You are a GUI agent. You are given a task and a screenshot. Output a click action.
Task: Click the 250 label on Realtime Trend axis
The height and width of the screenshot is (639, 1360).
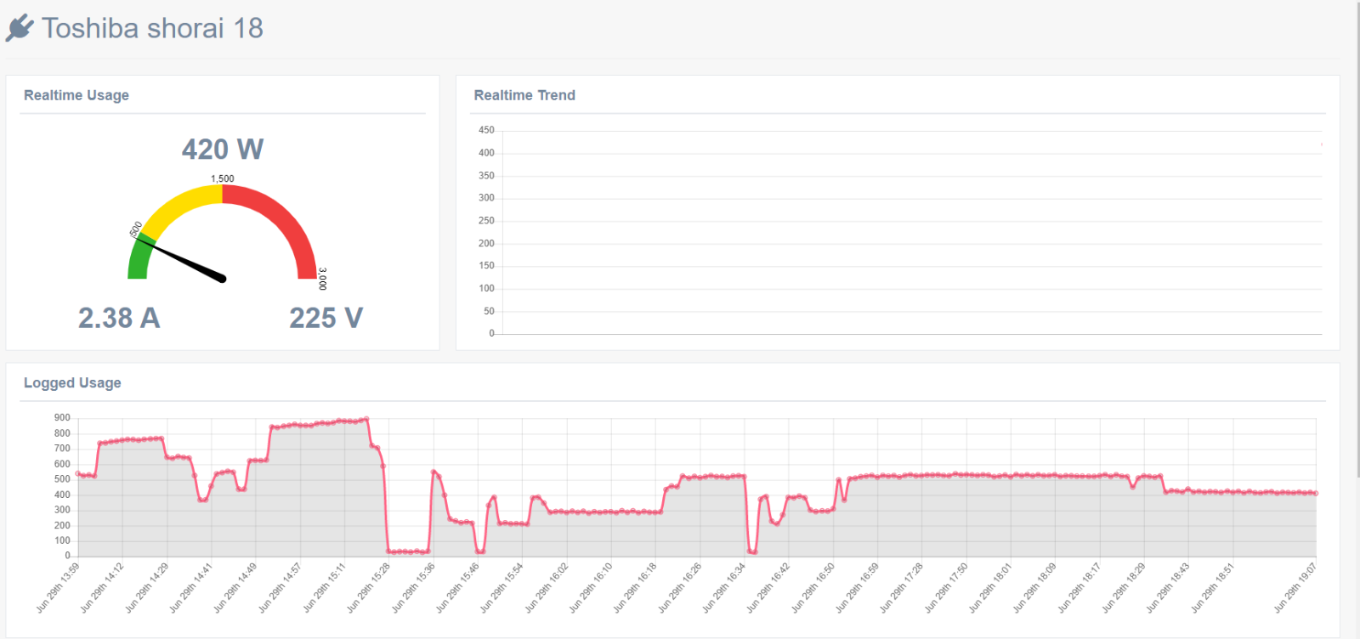coord(486,220)
